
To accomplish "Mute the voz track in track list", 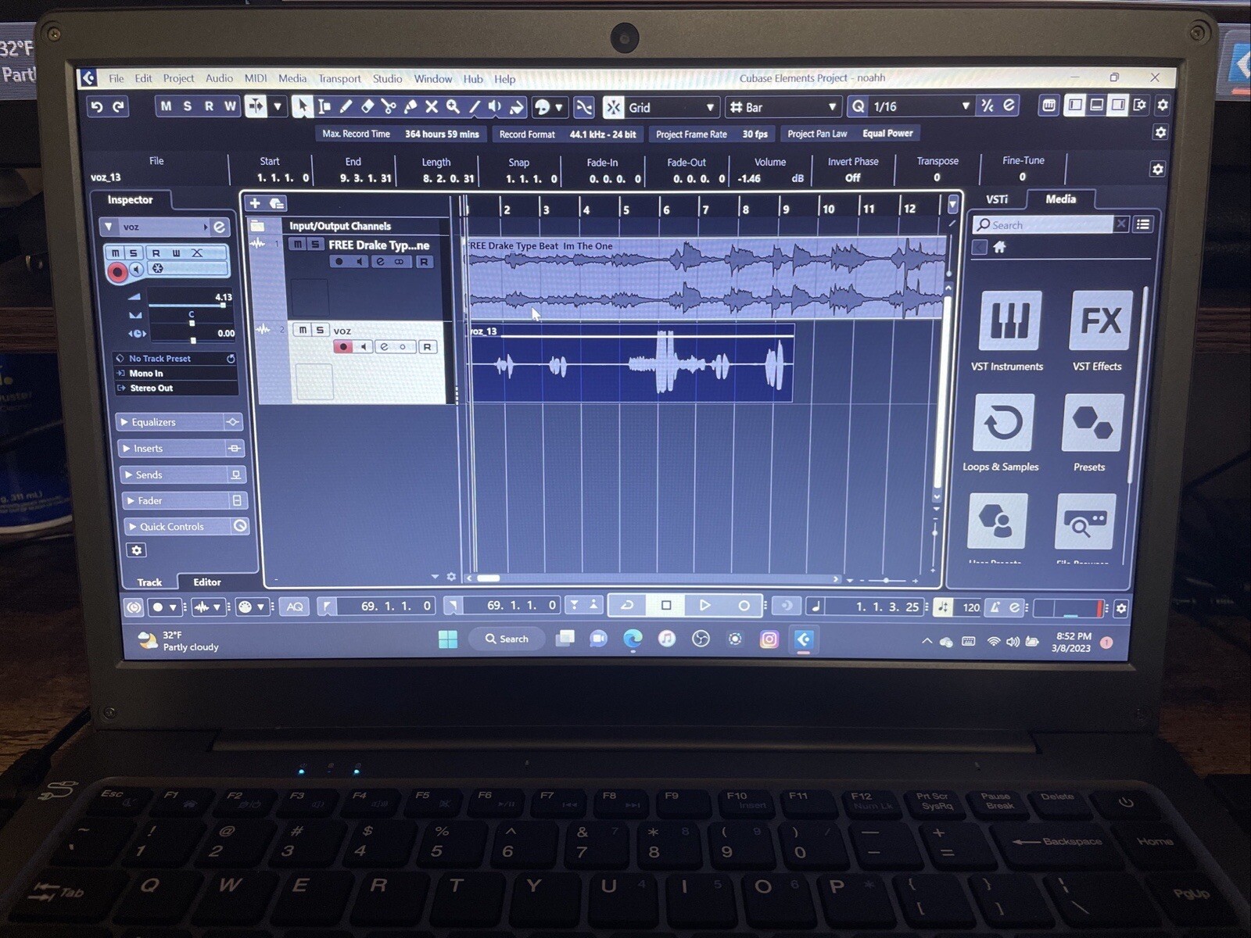I will (x=303, y=330).
